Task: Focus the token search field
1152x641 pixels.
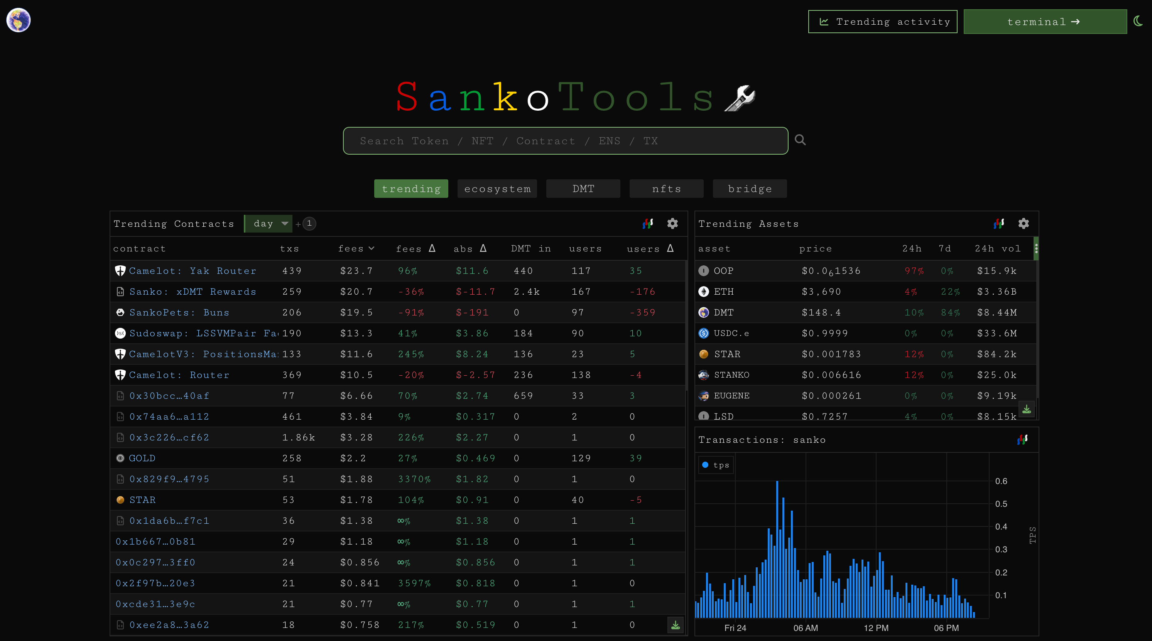Action: point(565,141)
